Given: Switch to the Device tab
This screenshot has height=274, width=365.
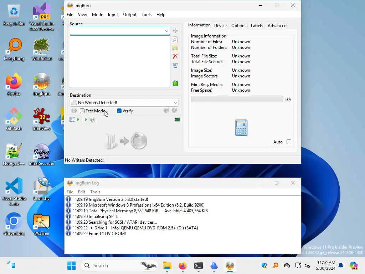Looking at the screenshot, I should 220,26.
